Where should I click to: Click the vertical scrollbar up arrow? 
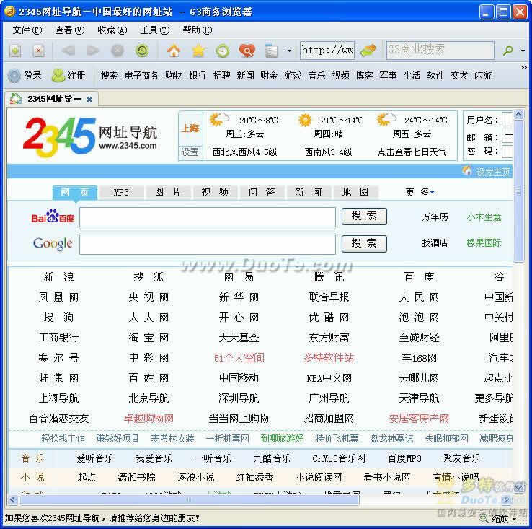click(518, 115)
